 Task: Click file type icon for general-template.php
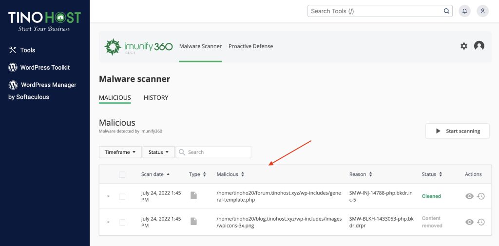193,195
